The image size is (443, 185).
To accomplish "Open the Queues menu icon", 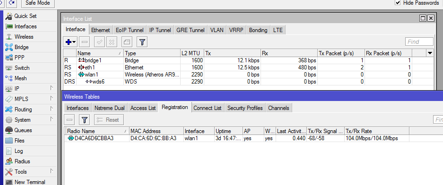I will click(x=9, y=130).
